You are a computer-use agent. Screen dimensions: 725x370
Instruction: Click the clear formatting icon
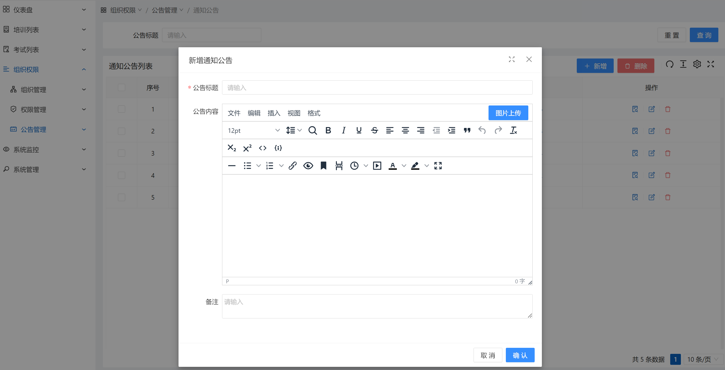click(513, 131)
